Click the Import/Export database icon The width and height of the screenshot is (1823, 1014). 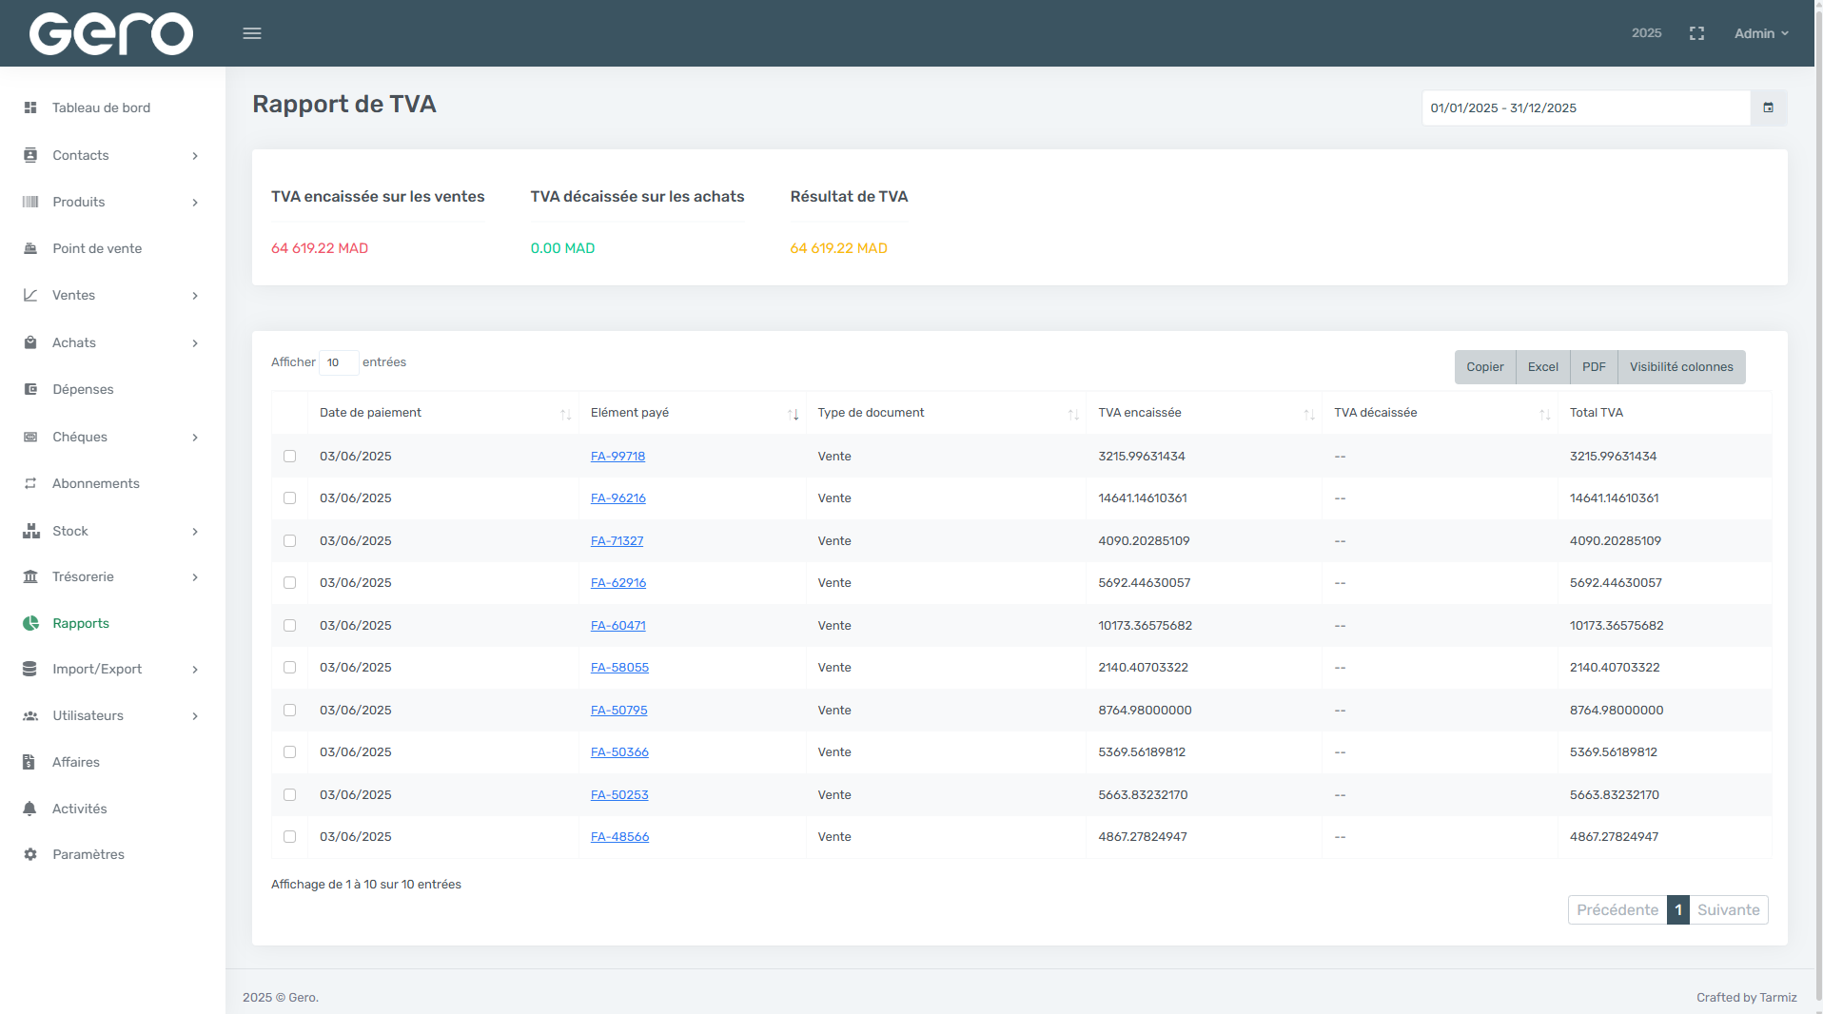point(30,669)
